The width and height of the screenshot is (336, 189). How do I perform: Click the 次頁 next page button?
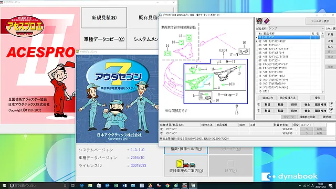[x=330, y=41]
